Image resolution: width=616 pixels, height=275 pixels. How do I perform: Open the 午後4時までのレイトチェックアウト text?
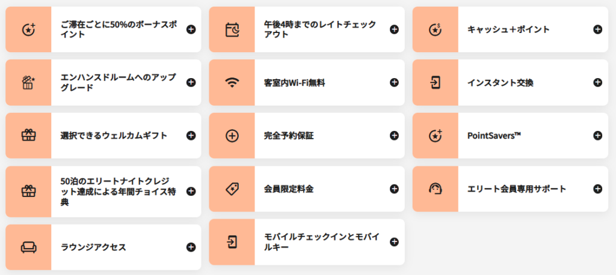click(x=320, y=29)
